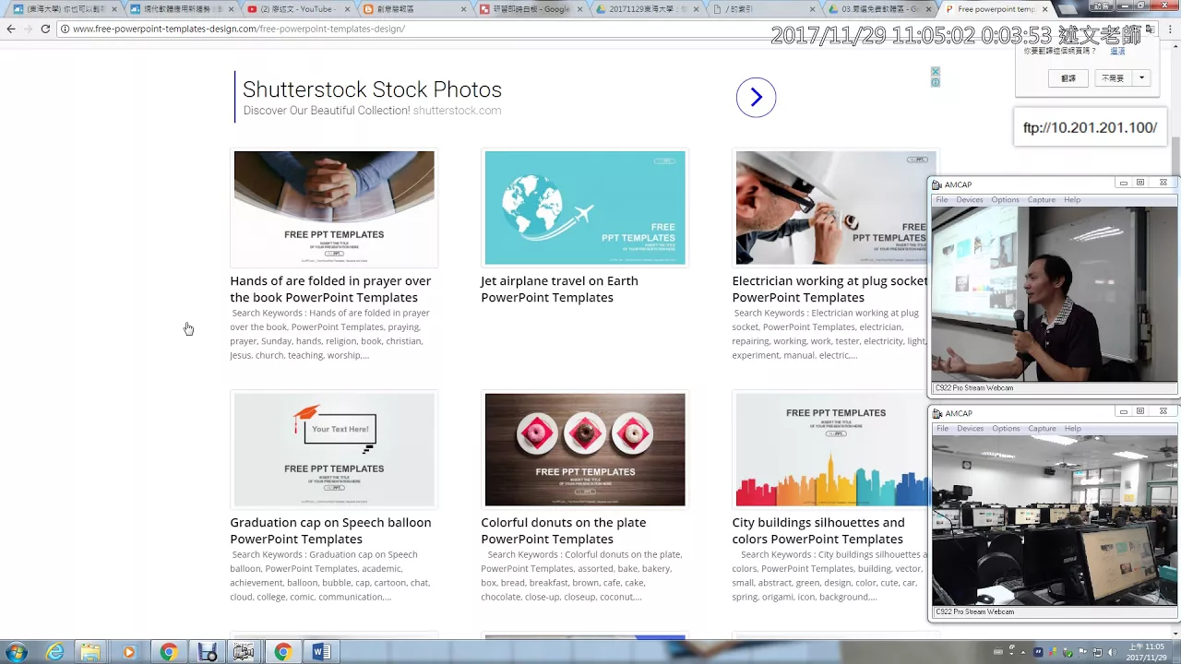Click the page vertical scrollbar thumb

tap(1175, 157)
